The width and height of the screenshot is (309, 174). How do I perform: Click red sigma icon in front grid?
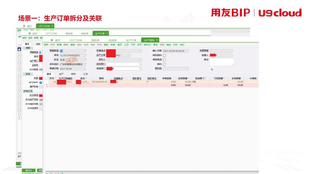(47, 85)
